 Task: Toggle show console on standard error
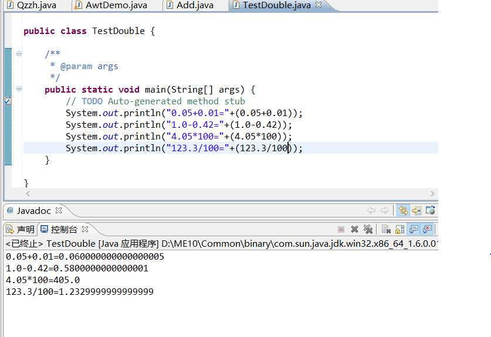pos(428,230)
